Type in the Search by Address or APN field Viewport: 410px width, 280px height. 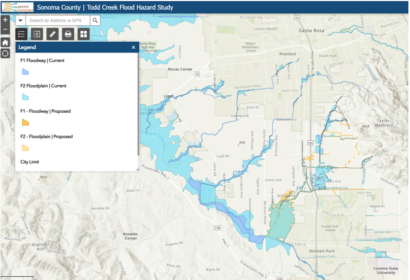57,21
